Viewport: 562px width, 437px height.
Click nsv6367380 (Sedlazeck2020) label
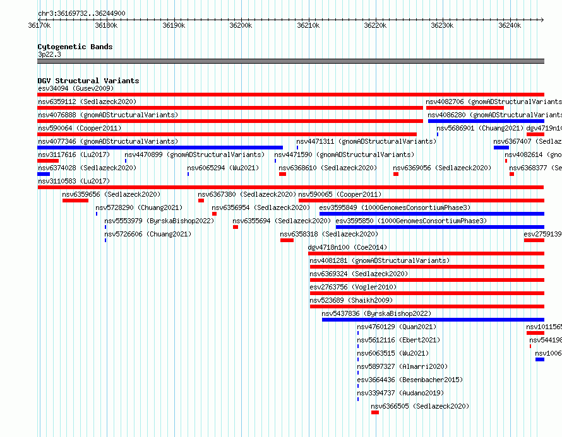click(247, 194)
